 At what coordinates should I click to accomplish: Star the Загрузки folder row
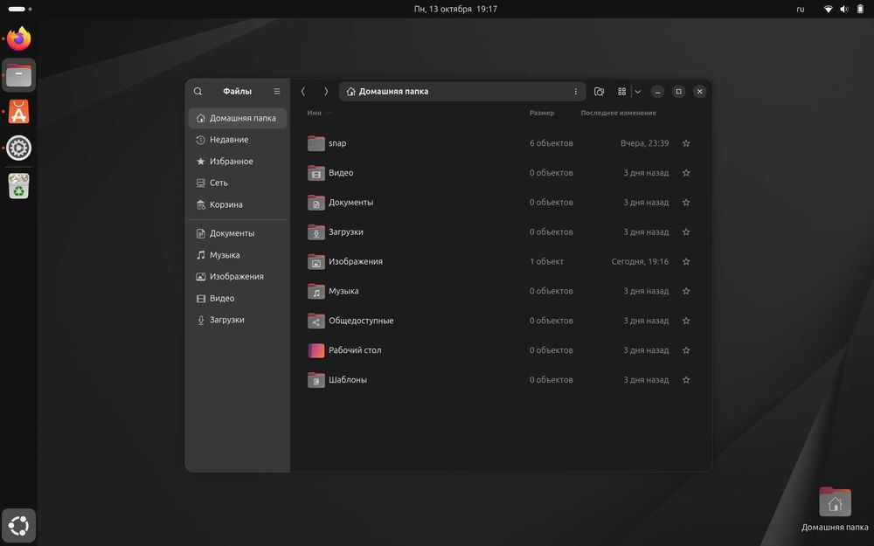pos(686,232)
